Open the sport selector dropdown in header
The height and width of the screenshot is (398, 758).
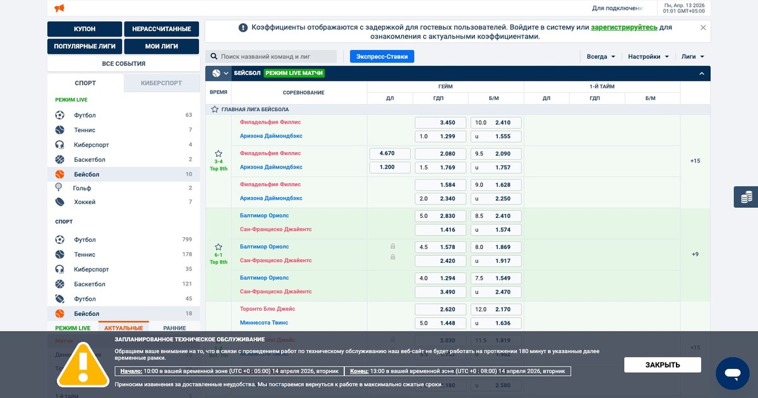click(220, 73)
